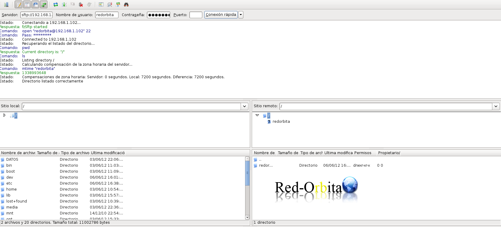Click the Conexión rápida button
The height and width of the screenshot is (227, 501).
click(x=221, y=15)
